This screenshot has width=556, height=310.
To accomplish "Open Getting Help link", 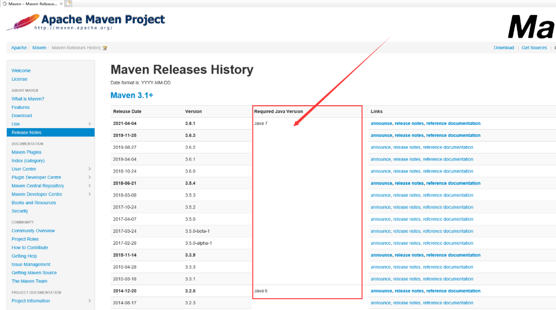I will point(24,256).
